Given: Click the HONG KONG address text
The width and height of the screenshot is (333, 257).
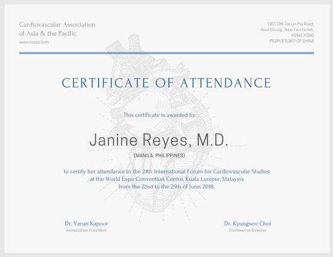Looking at the screenshot, I should click(x=303, y=35).
